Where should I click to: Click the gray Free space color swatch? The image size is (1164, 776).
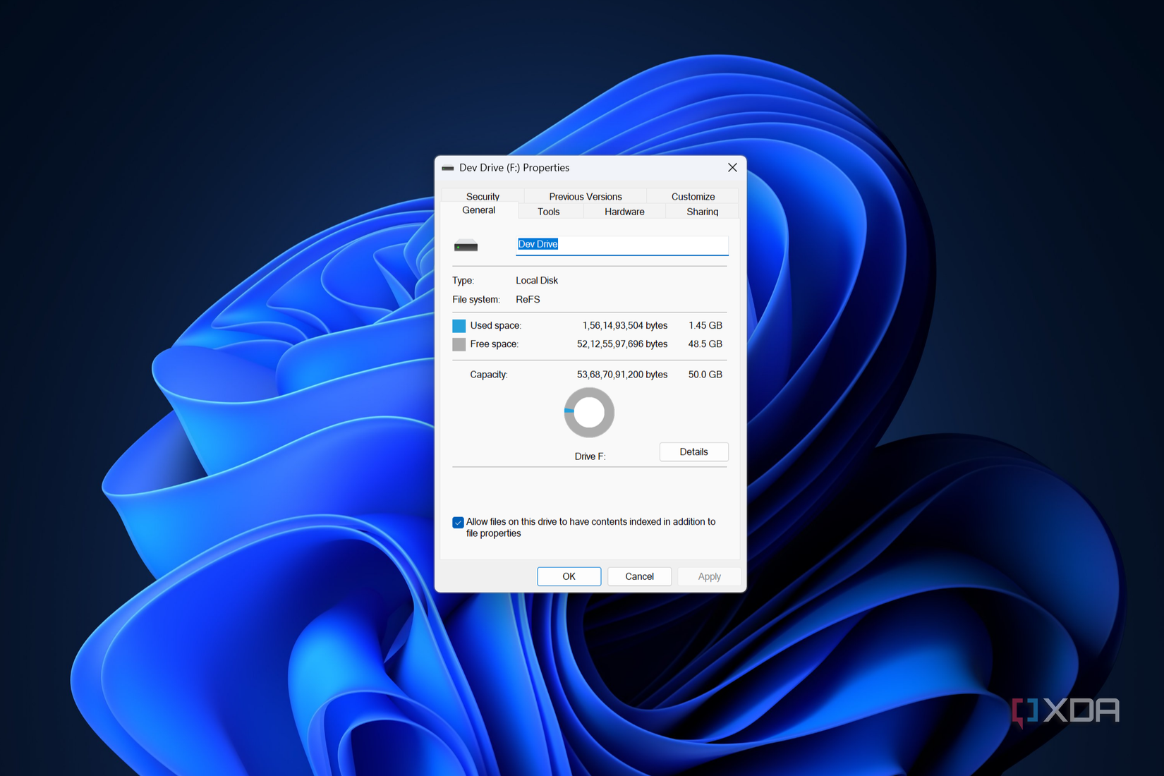[x=459, y=344]
